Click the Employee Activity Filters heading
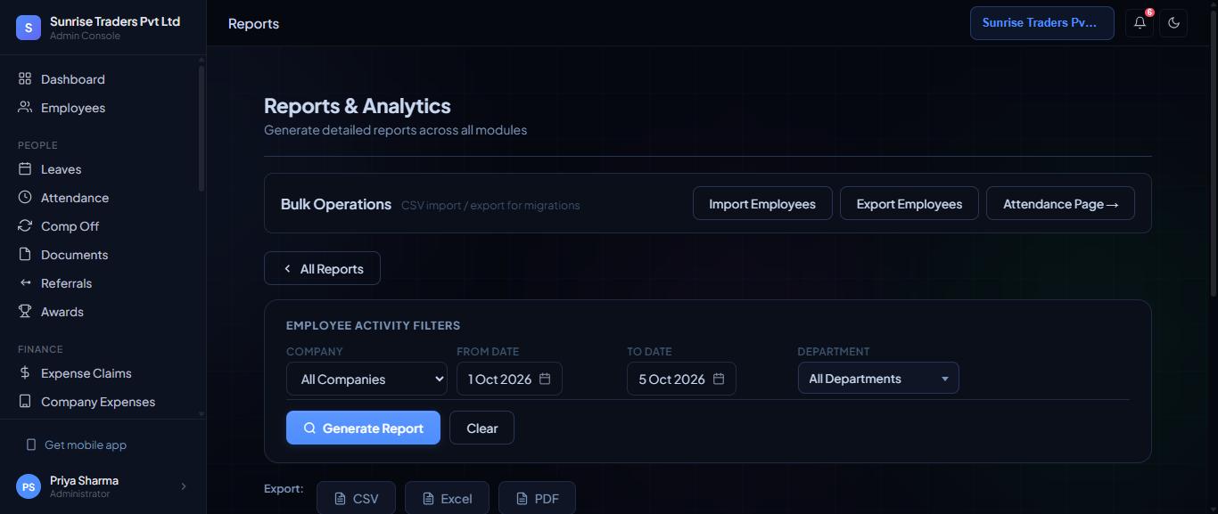This screenshot has height=514, width=1218. [373, 325]
